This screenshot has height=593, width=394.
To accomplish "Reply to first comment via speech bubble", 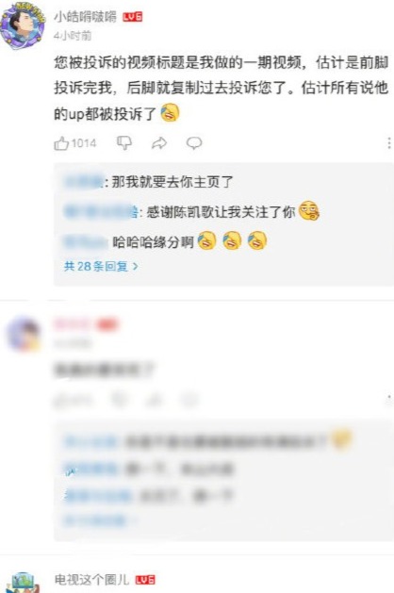I will coord(194,143).
